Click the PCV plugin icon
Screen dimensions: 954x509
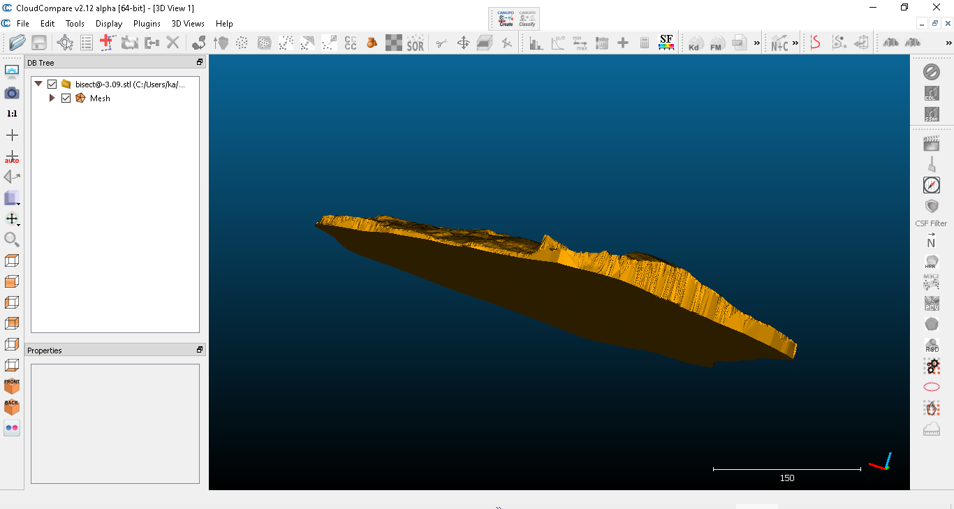click(932, 304)
